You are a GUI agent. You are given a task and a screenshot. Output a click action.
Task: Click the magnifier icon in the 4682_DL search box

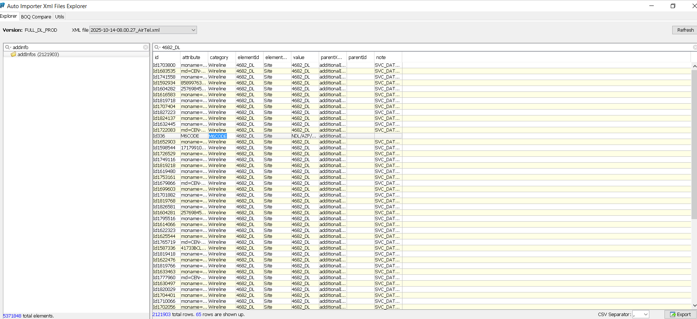click(157, 47)
